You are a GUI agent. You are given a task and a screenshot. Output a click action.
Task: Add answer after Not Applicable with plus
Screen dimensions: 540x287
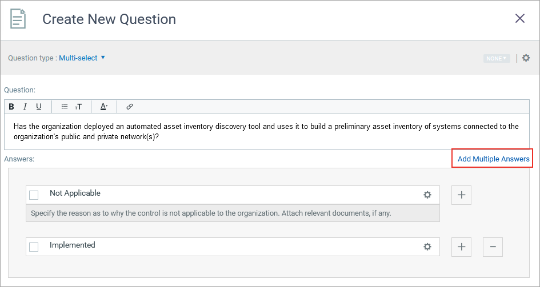click(x=461, y=195)
